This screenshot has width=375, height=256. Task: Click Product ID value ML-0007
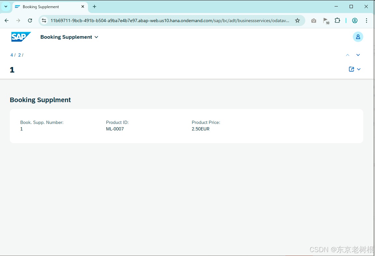coord(115,129)
